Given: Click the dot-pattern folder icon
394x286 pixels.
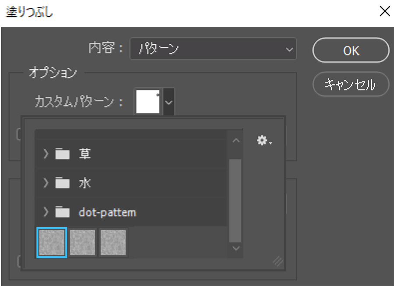Looking at the screenshot, I should (x=63, y=213).
